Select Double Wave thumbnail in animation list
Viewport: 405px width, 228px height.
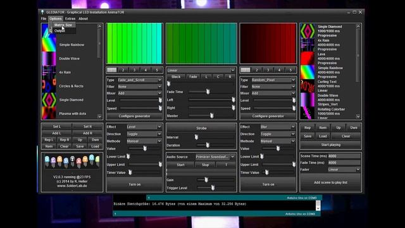pos(49,58)
